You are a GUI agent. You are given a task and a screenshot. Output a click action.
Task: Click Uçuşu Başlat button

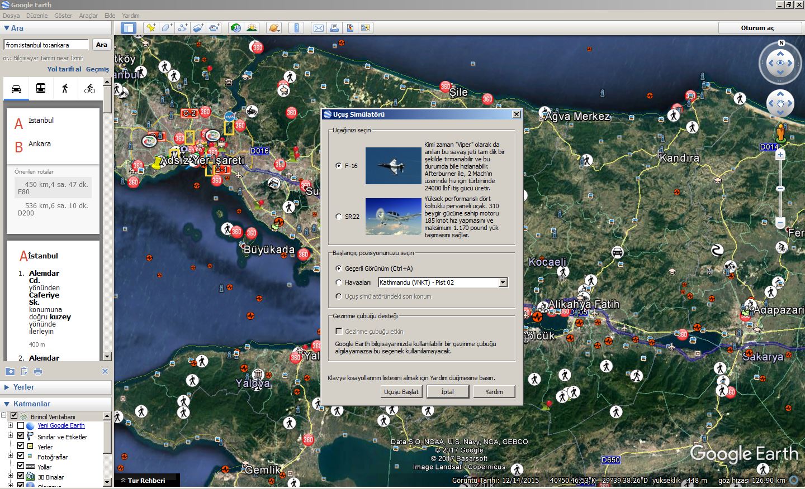point(401,392)
